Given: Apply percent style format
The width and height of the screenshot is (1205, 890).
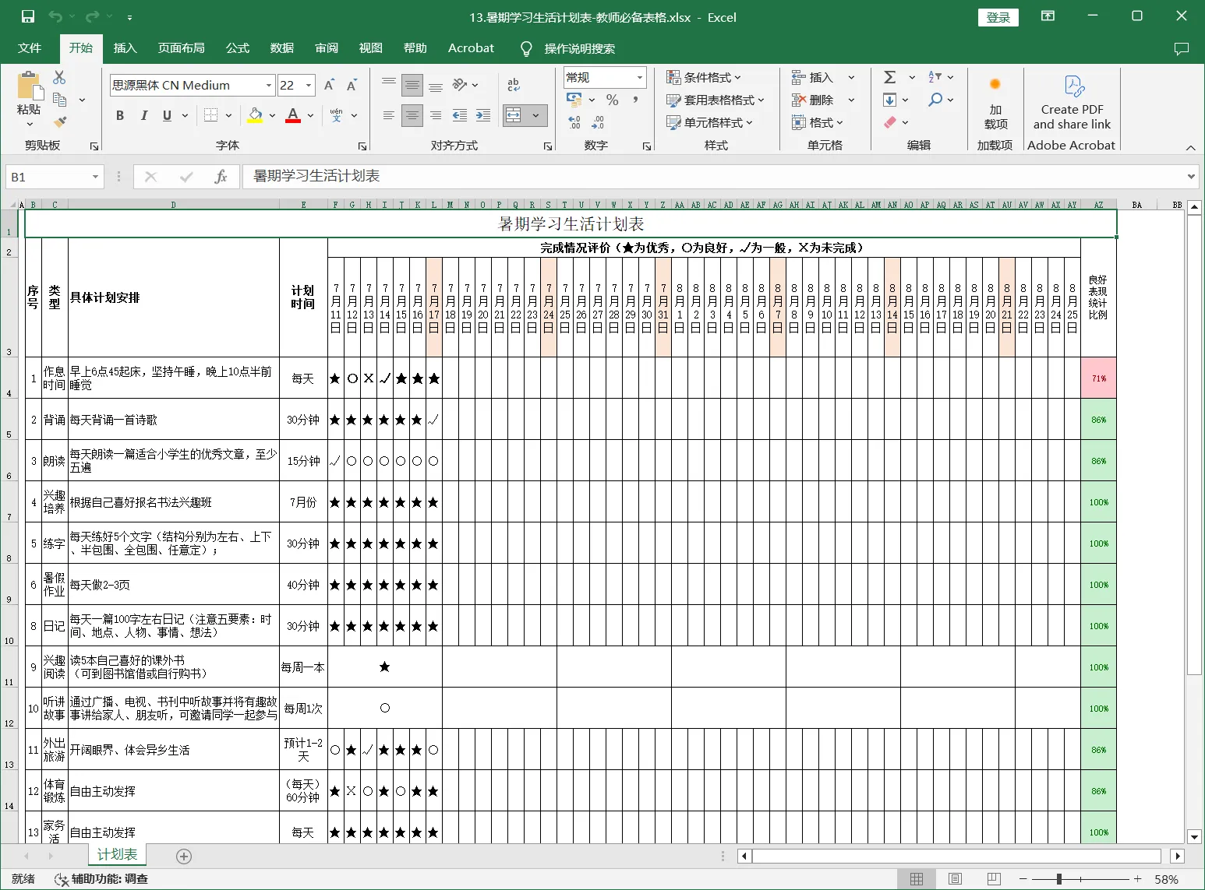Looking at the screenshot, I should [613, 100].
